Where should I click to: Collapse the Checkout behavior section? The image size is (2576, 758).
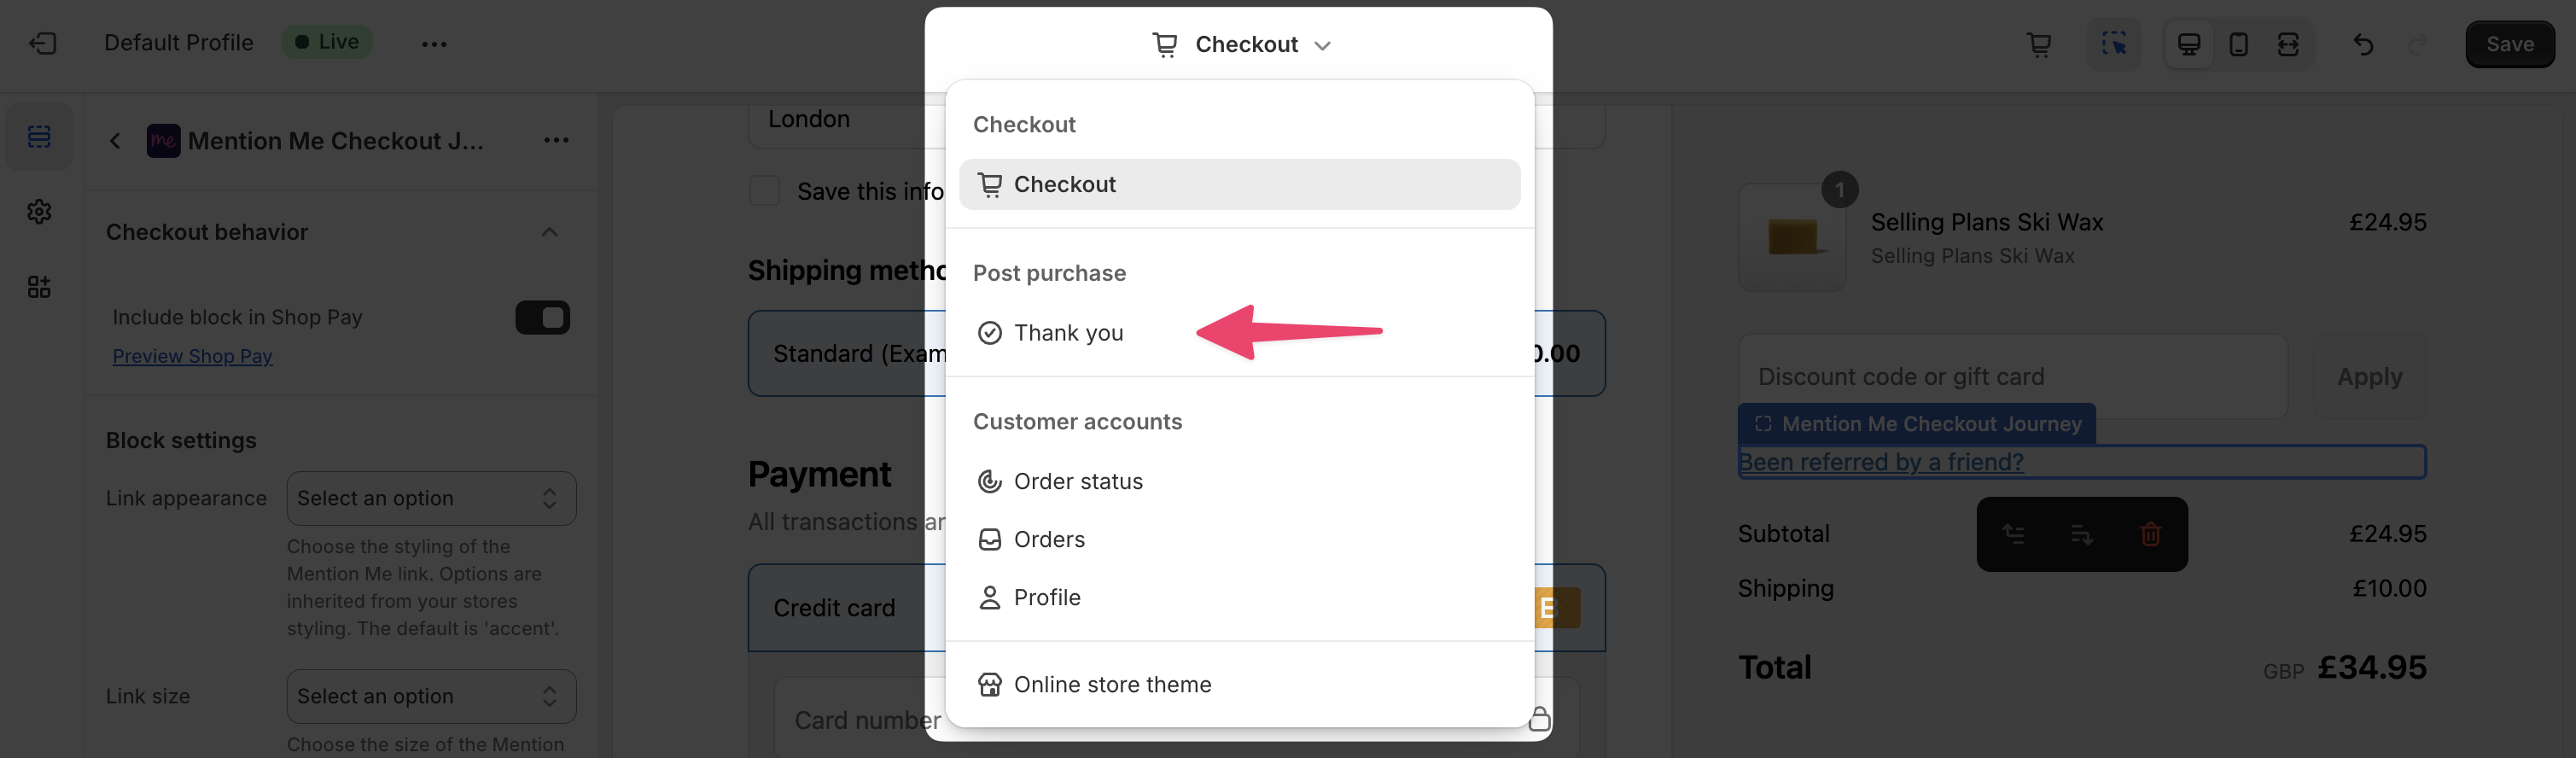(x=548, y=232)
